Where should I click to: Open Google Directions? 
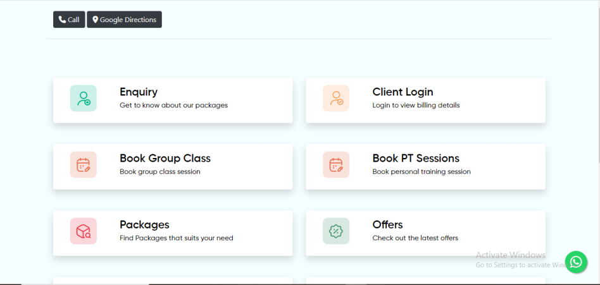pos(124,20)
